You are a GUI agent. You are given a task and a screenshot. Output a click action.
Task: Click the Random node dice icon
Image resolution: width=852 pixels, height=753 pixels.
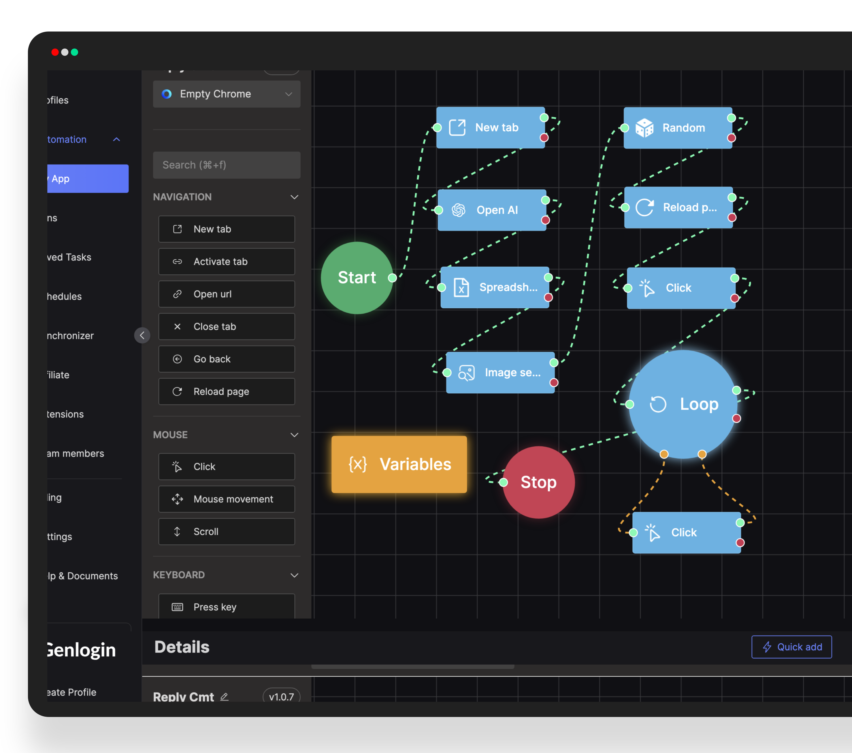coord(644,127)
